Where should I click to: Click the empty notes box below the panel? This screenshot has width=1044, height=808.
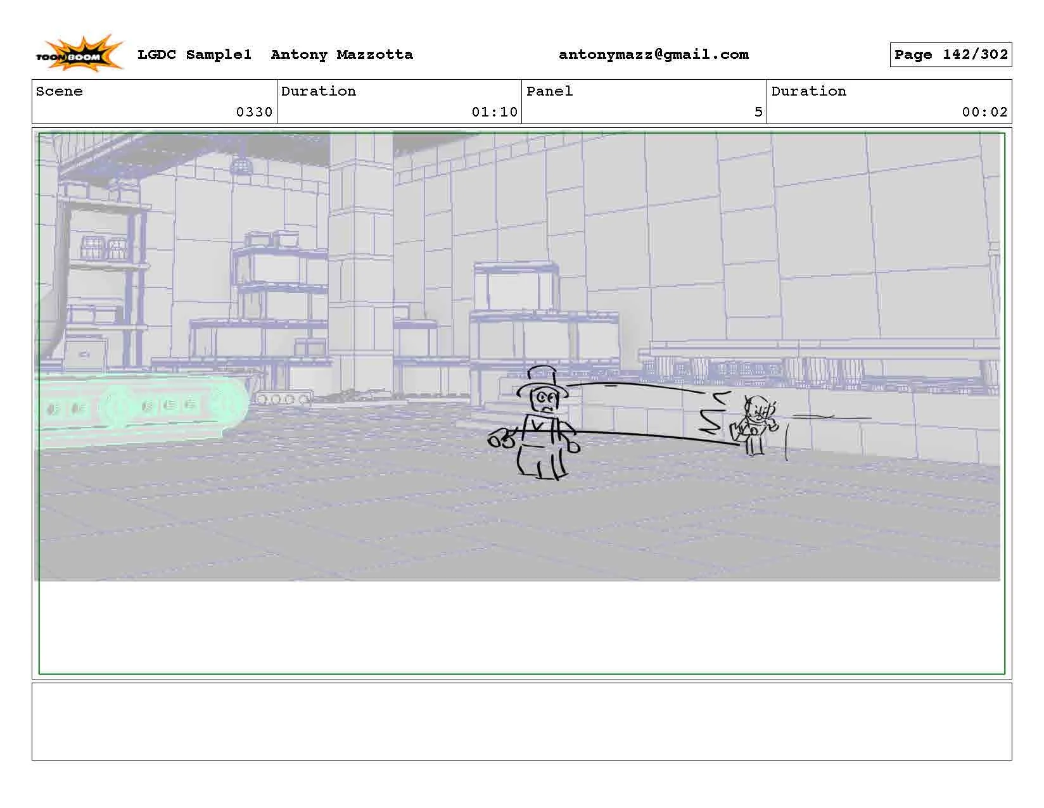[x=521, y=721]
